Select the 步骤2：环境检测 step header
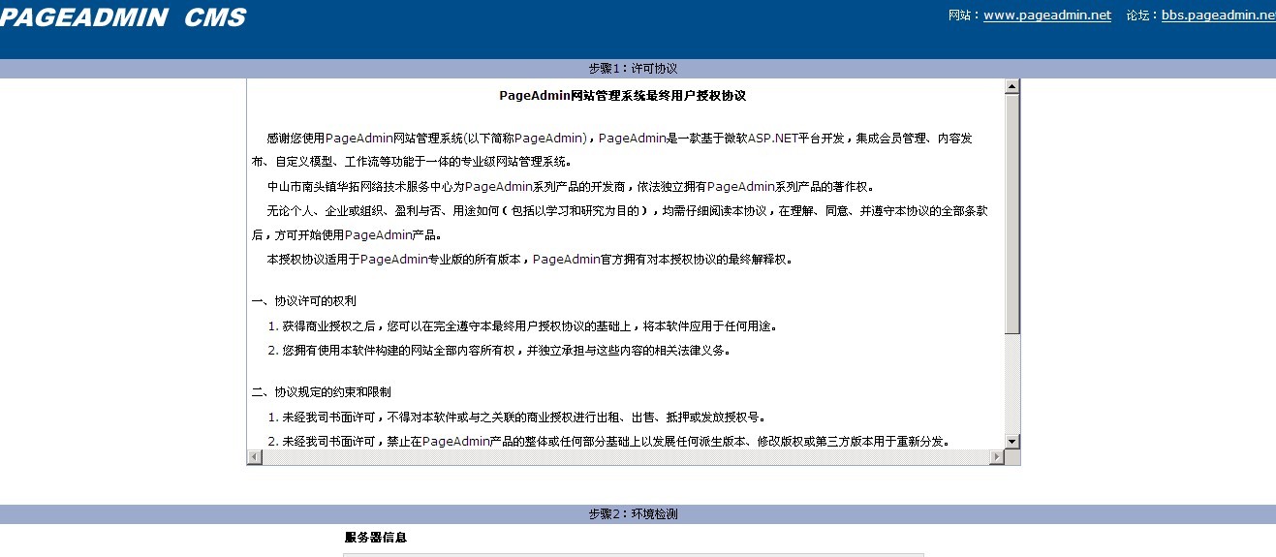 tap(633, 514)
